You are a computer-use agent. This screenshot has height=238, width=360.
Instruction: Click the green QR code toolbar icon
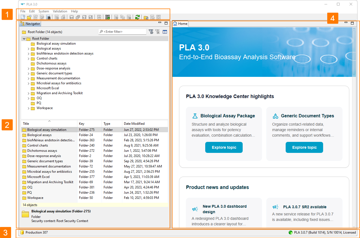tap(107, 17)
